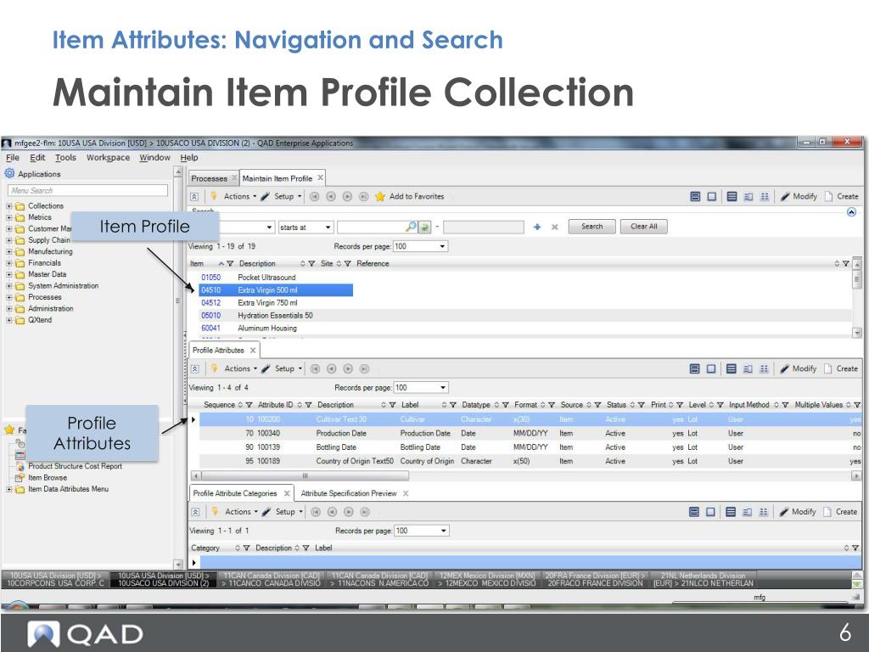869x652 pixels.
Task: Go to last record in Profile Attribute Categories toolbar
Action: pos(365,512)
